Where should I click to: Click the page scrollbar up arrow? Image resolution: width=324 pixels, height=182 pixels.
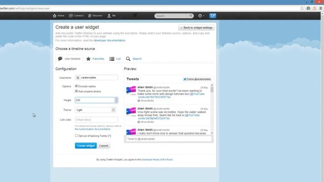coord(322,14)
